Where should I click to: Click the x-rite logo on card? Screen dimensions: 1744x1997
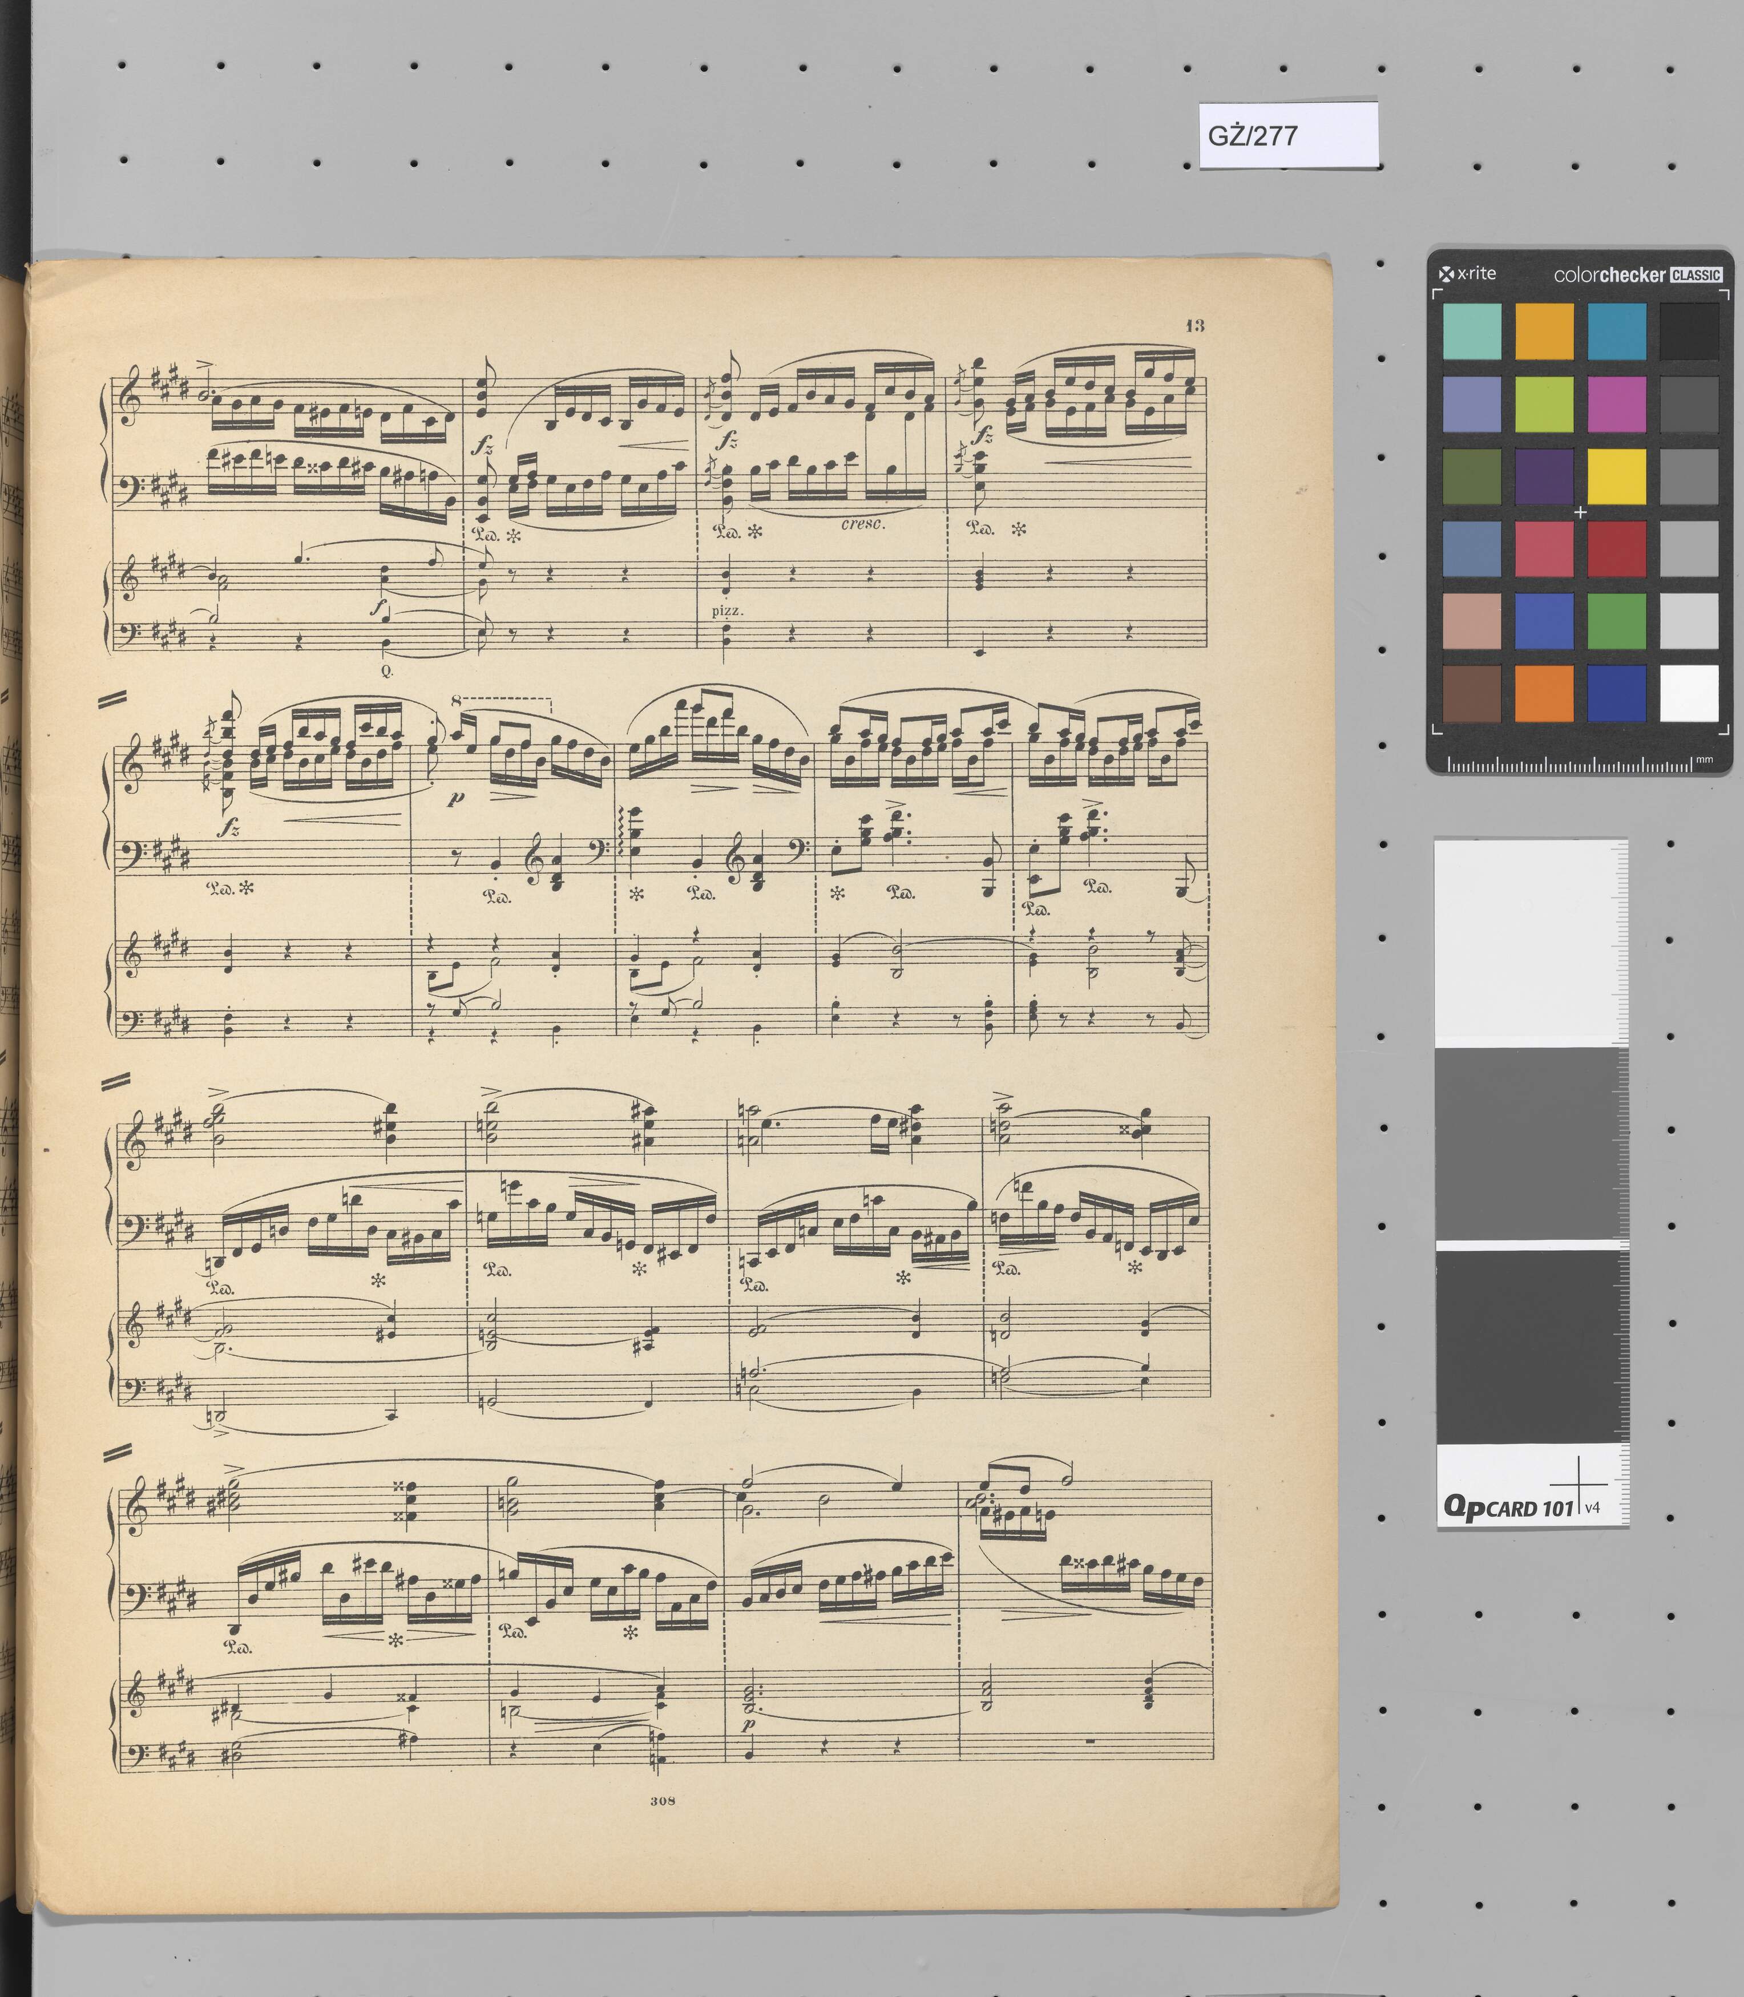1468,273
